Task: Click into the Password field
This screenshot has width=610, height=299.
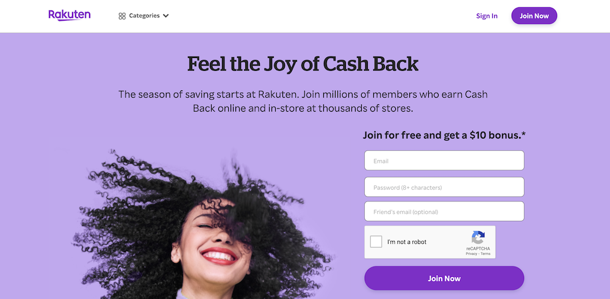Action: tap(444, 187)
